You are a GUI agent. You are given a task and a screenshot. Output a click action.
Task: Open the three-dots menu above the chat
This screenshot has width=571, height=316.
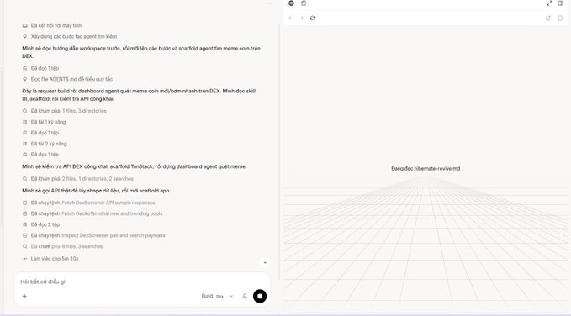pyautogui.click(x=270, y=3)
